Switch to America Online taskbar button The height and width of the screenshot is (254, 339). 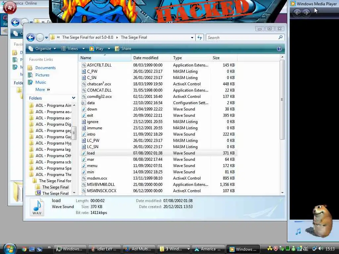pyautogui.click(x=208, y=249)
